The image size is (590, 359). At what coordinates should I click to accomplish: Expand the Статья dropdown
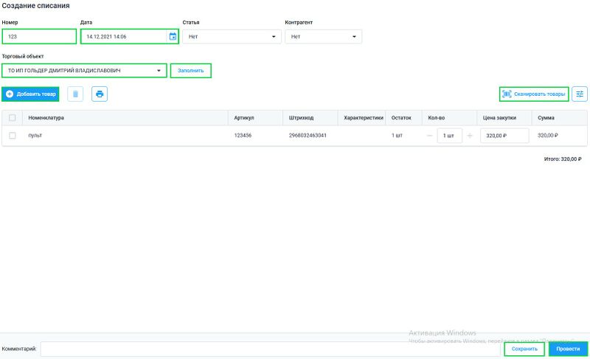[x=232, y=37]
